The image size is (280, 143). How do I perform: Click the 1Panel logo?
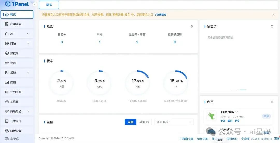coord(17,4)
